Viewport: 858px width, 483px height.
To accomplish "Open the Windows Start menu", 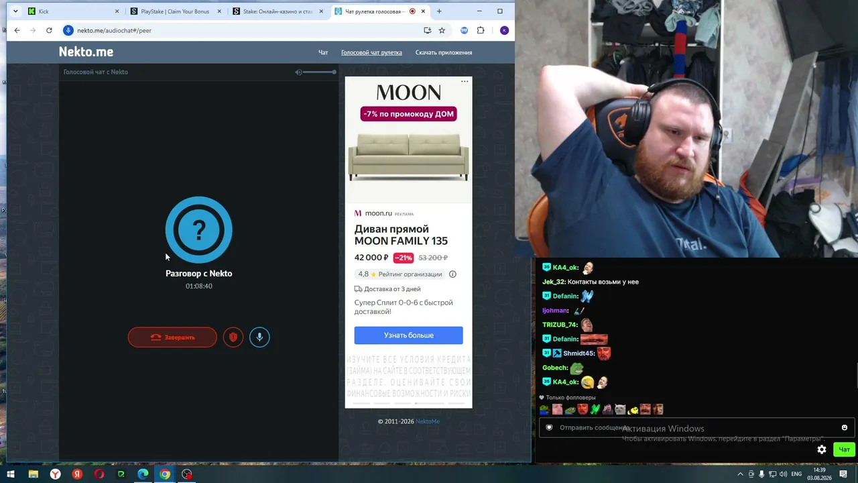I will (11, 474).
